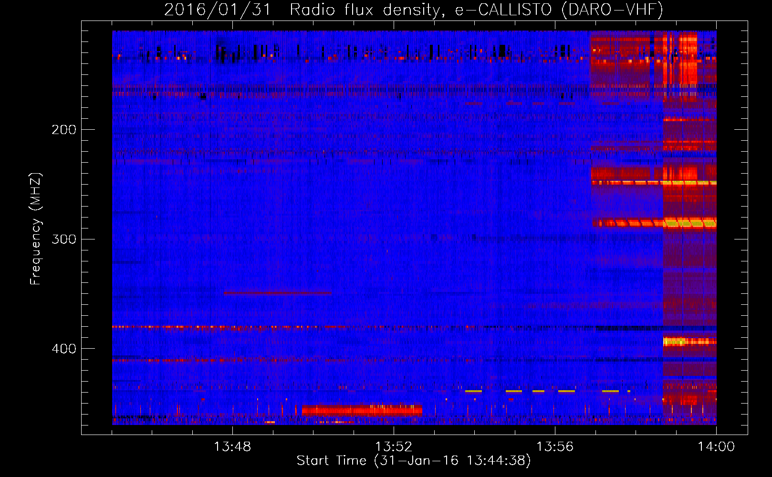This screenshot has width=772, height=477.
Task: Click the wide red emission patch along the bottom edge of the spectrogram
Action: pyautogui.click(x=362, y=410)
